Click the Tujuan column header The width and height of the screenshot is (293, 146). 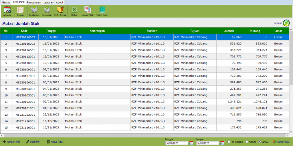(195, 31)
